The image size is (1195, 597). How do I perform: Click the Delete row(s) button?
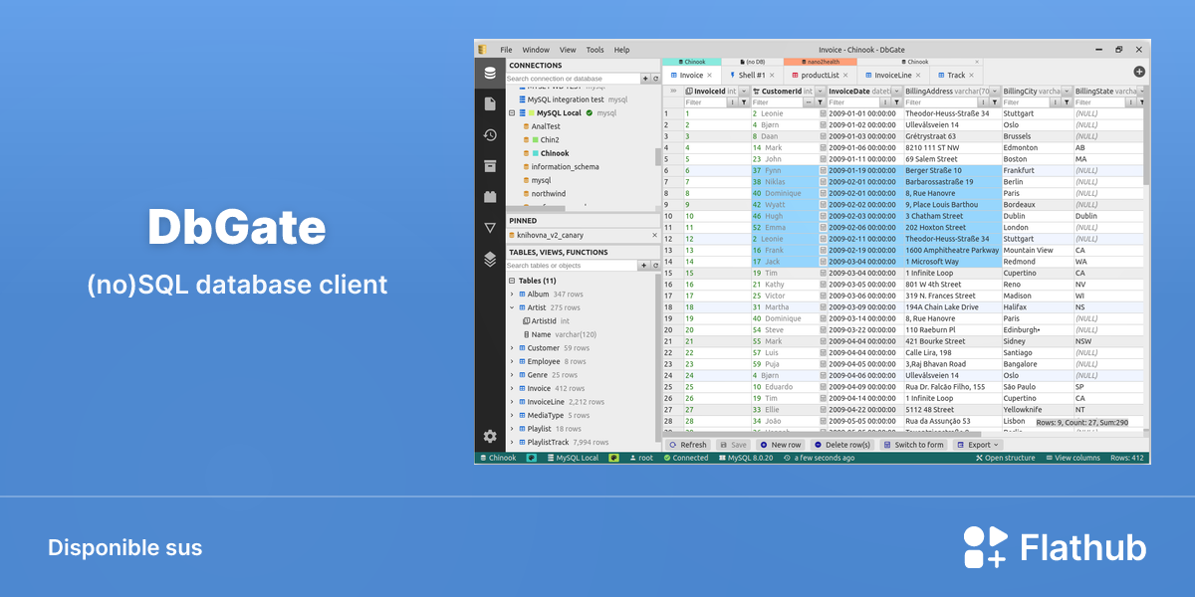tap(841, 445)
